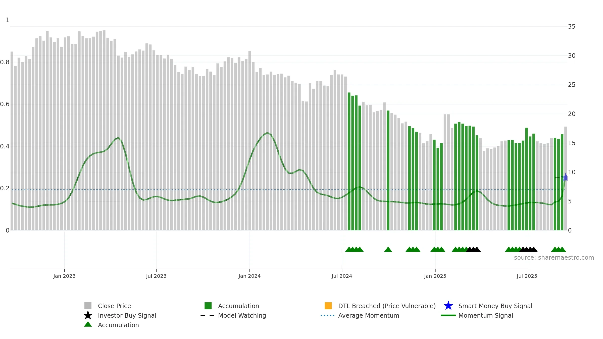The height and width of the screenshot is (339, 603).
Task: Click the dashed Model Watching legend line
Action: 208,315
